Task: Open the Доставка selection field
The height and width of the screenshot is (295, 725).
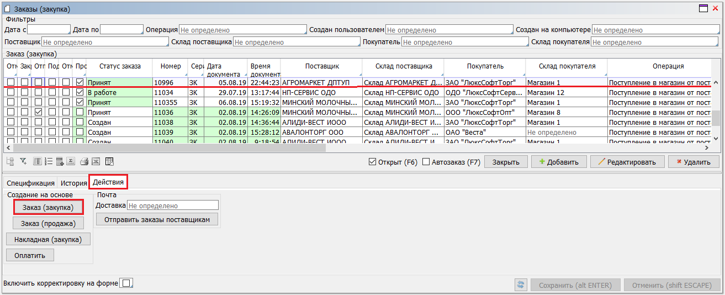Action: (x=172, y=206)
